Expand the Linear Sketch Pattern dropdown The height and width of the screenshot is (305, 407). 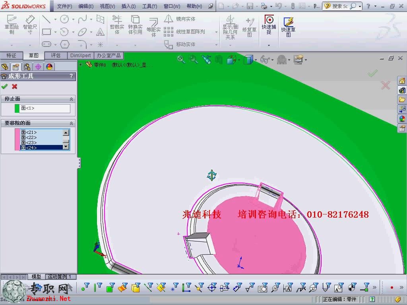[x=216, y=32]
